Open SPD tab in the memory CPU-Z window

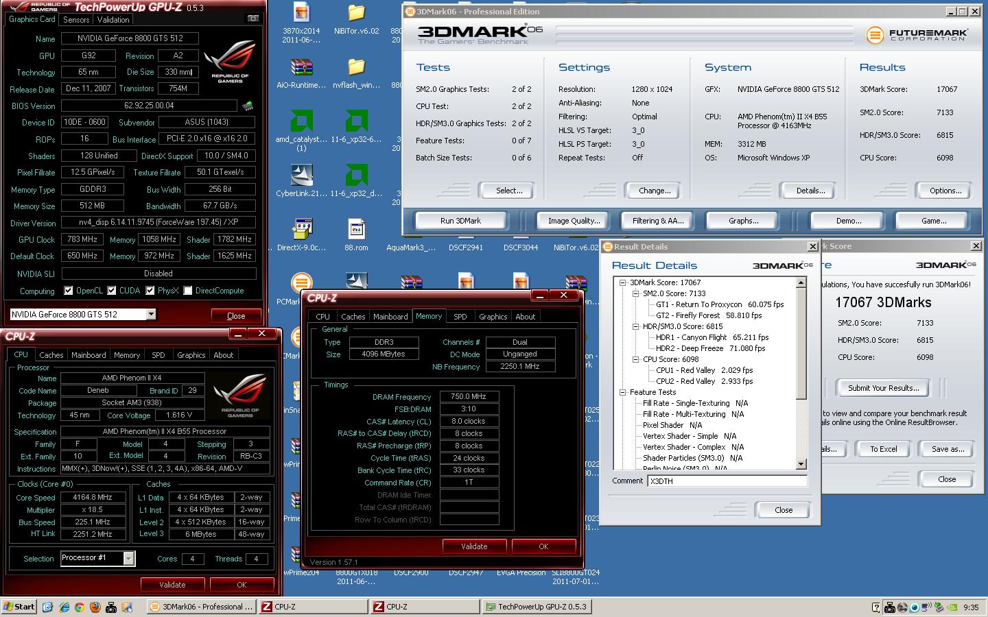[460, 317]
